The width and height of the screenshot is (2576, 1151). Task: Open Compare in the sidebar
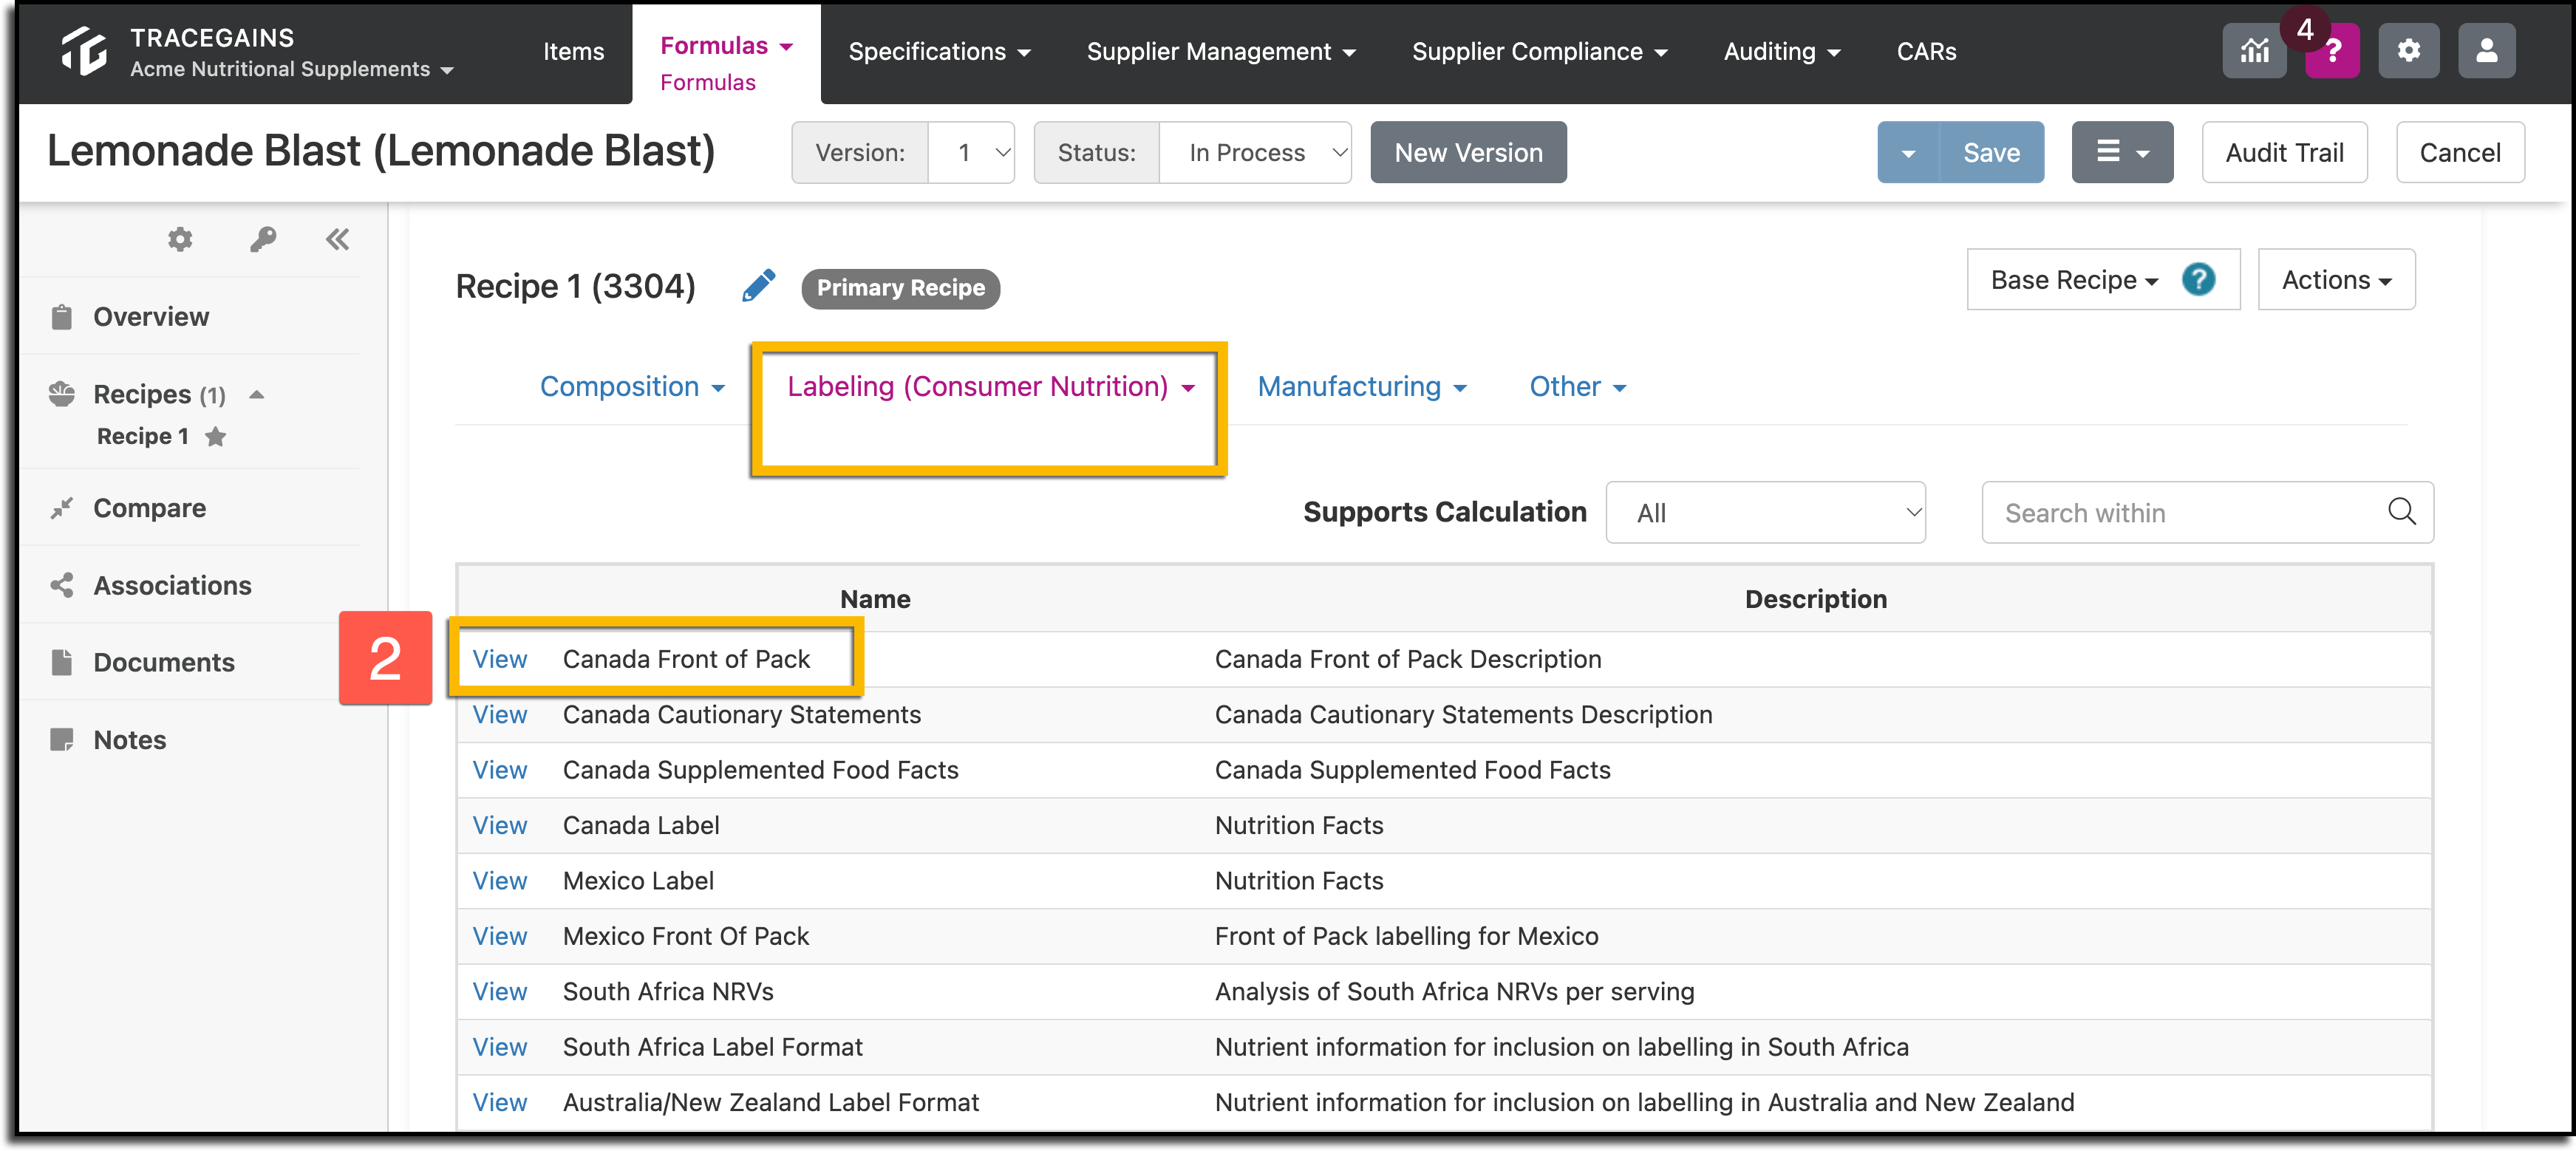click(149, 508)
